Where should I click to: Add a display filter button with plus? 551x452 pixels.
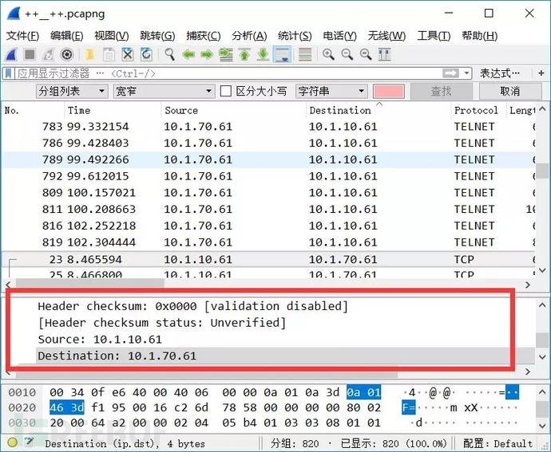click(541, 73)
